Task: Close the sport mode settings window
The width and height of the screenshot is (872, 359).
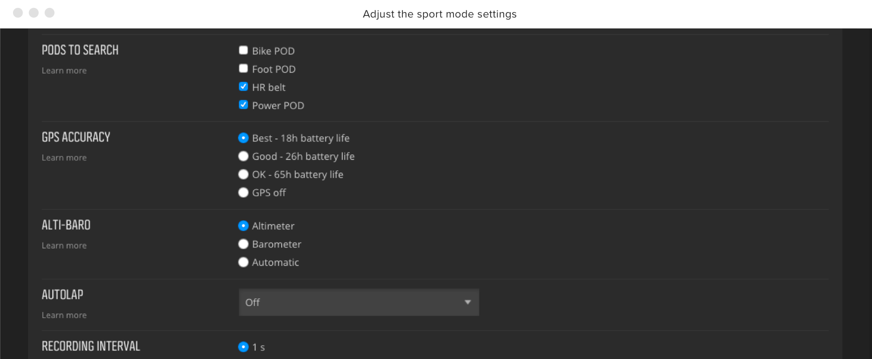Action: coord(18,12)
